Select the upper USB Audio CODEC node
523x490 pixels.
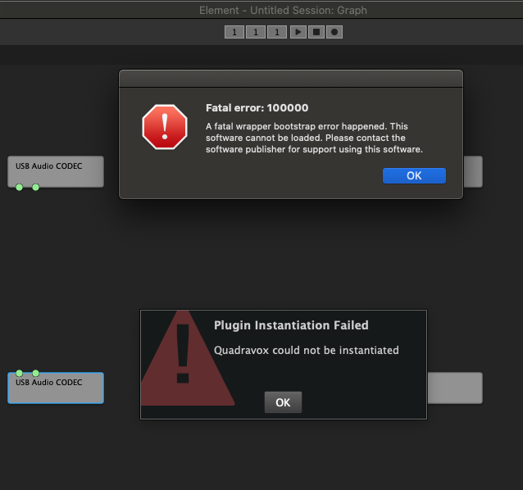(56, 172)
